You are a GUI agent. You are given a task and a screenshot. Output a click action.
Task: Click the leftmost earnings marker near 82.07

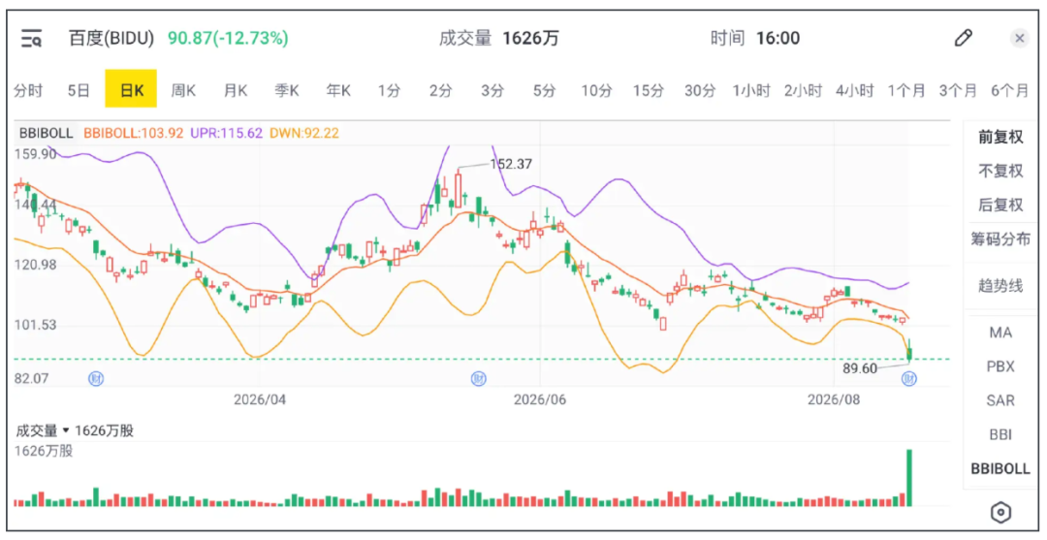pyautogui.click(x=96, y=379)
